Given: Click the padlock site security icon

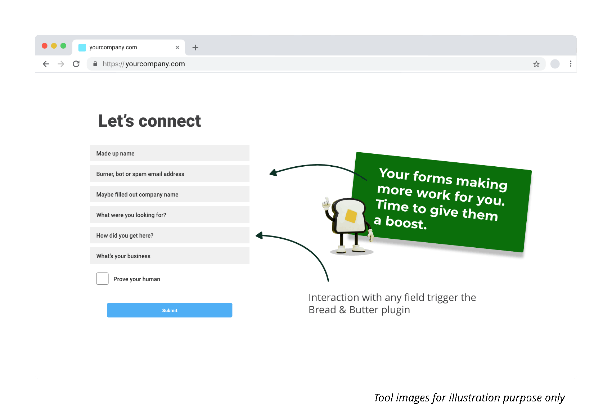Looking at the screenshot, I should click(x=95, y=64).
